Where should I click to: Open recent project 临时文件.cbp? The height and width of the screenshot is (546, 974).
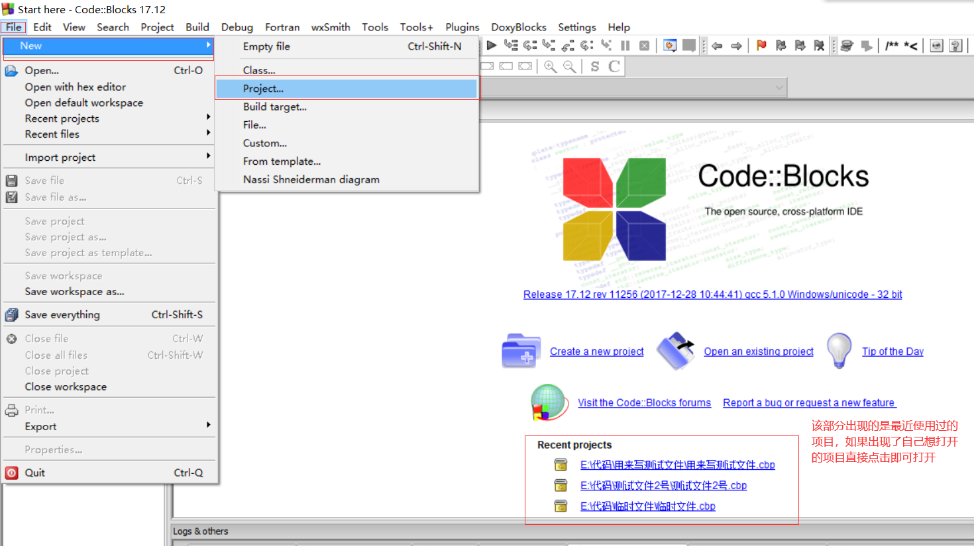coord(648,506)
